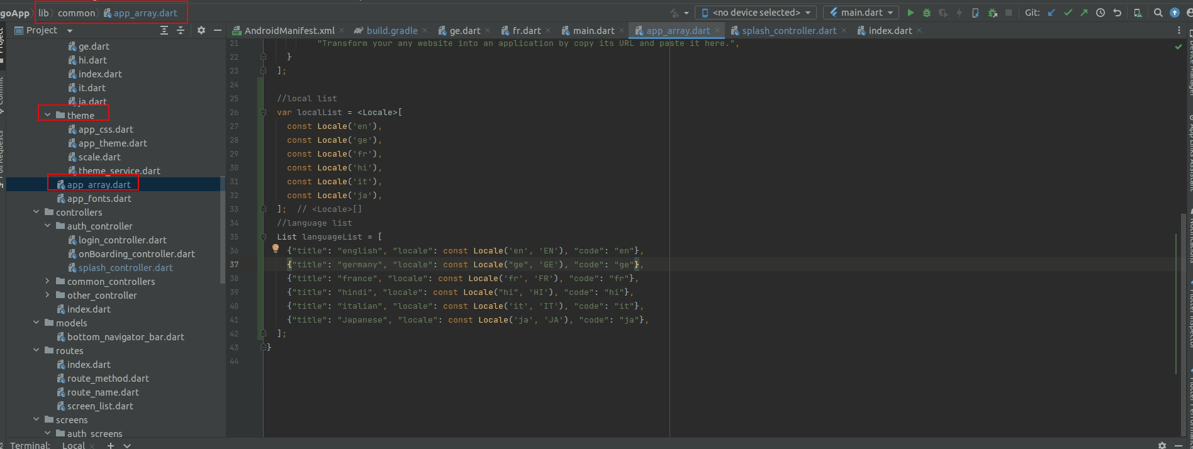The image size is (1193, 449).
Task: Open login_controller.dart in the project tree
Action: click(122, 240)
